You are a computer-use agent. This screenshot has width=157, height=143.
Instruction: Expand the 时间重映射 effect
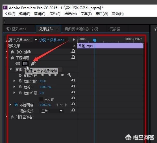[x=6, y=117]
